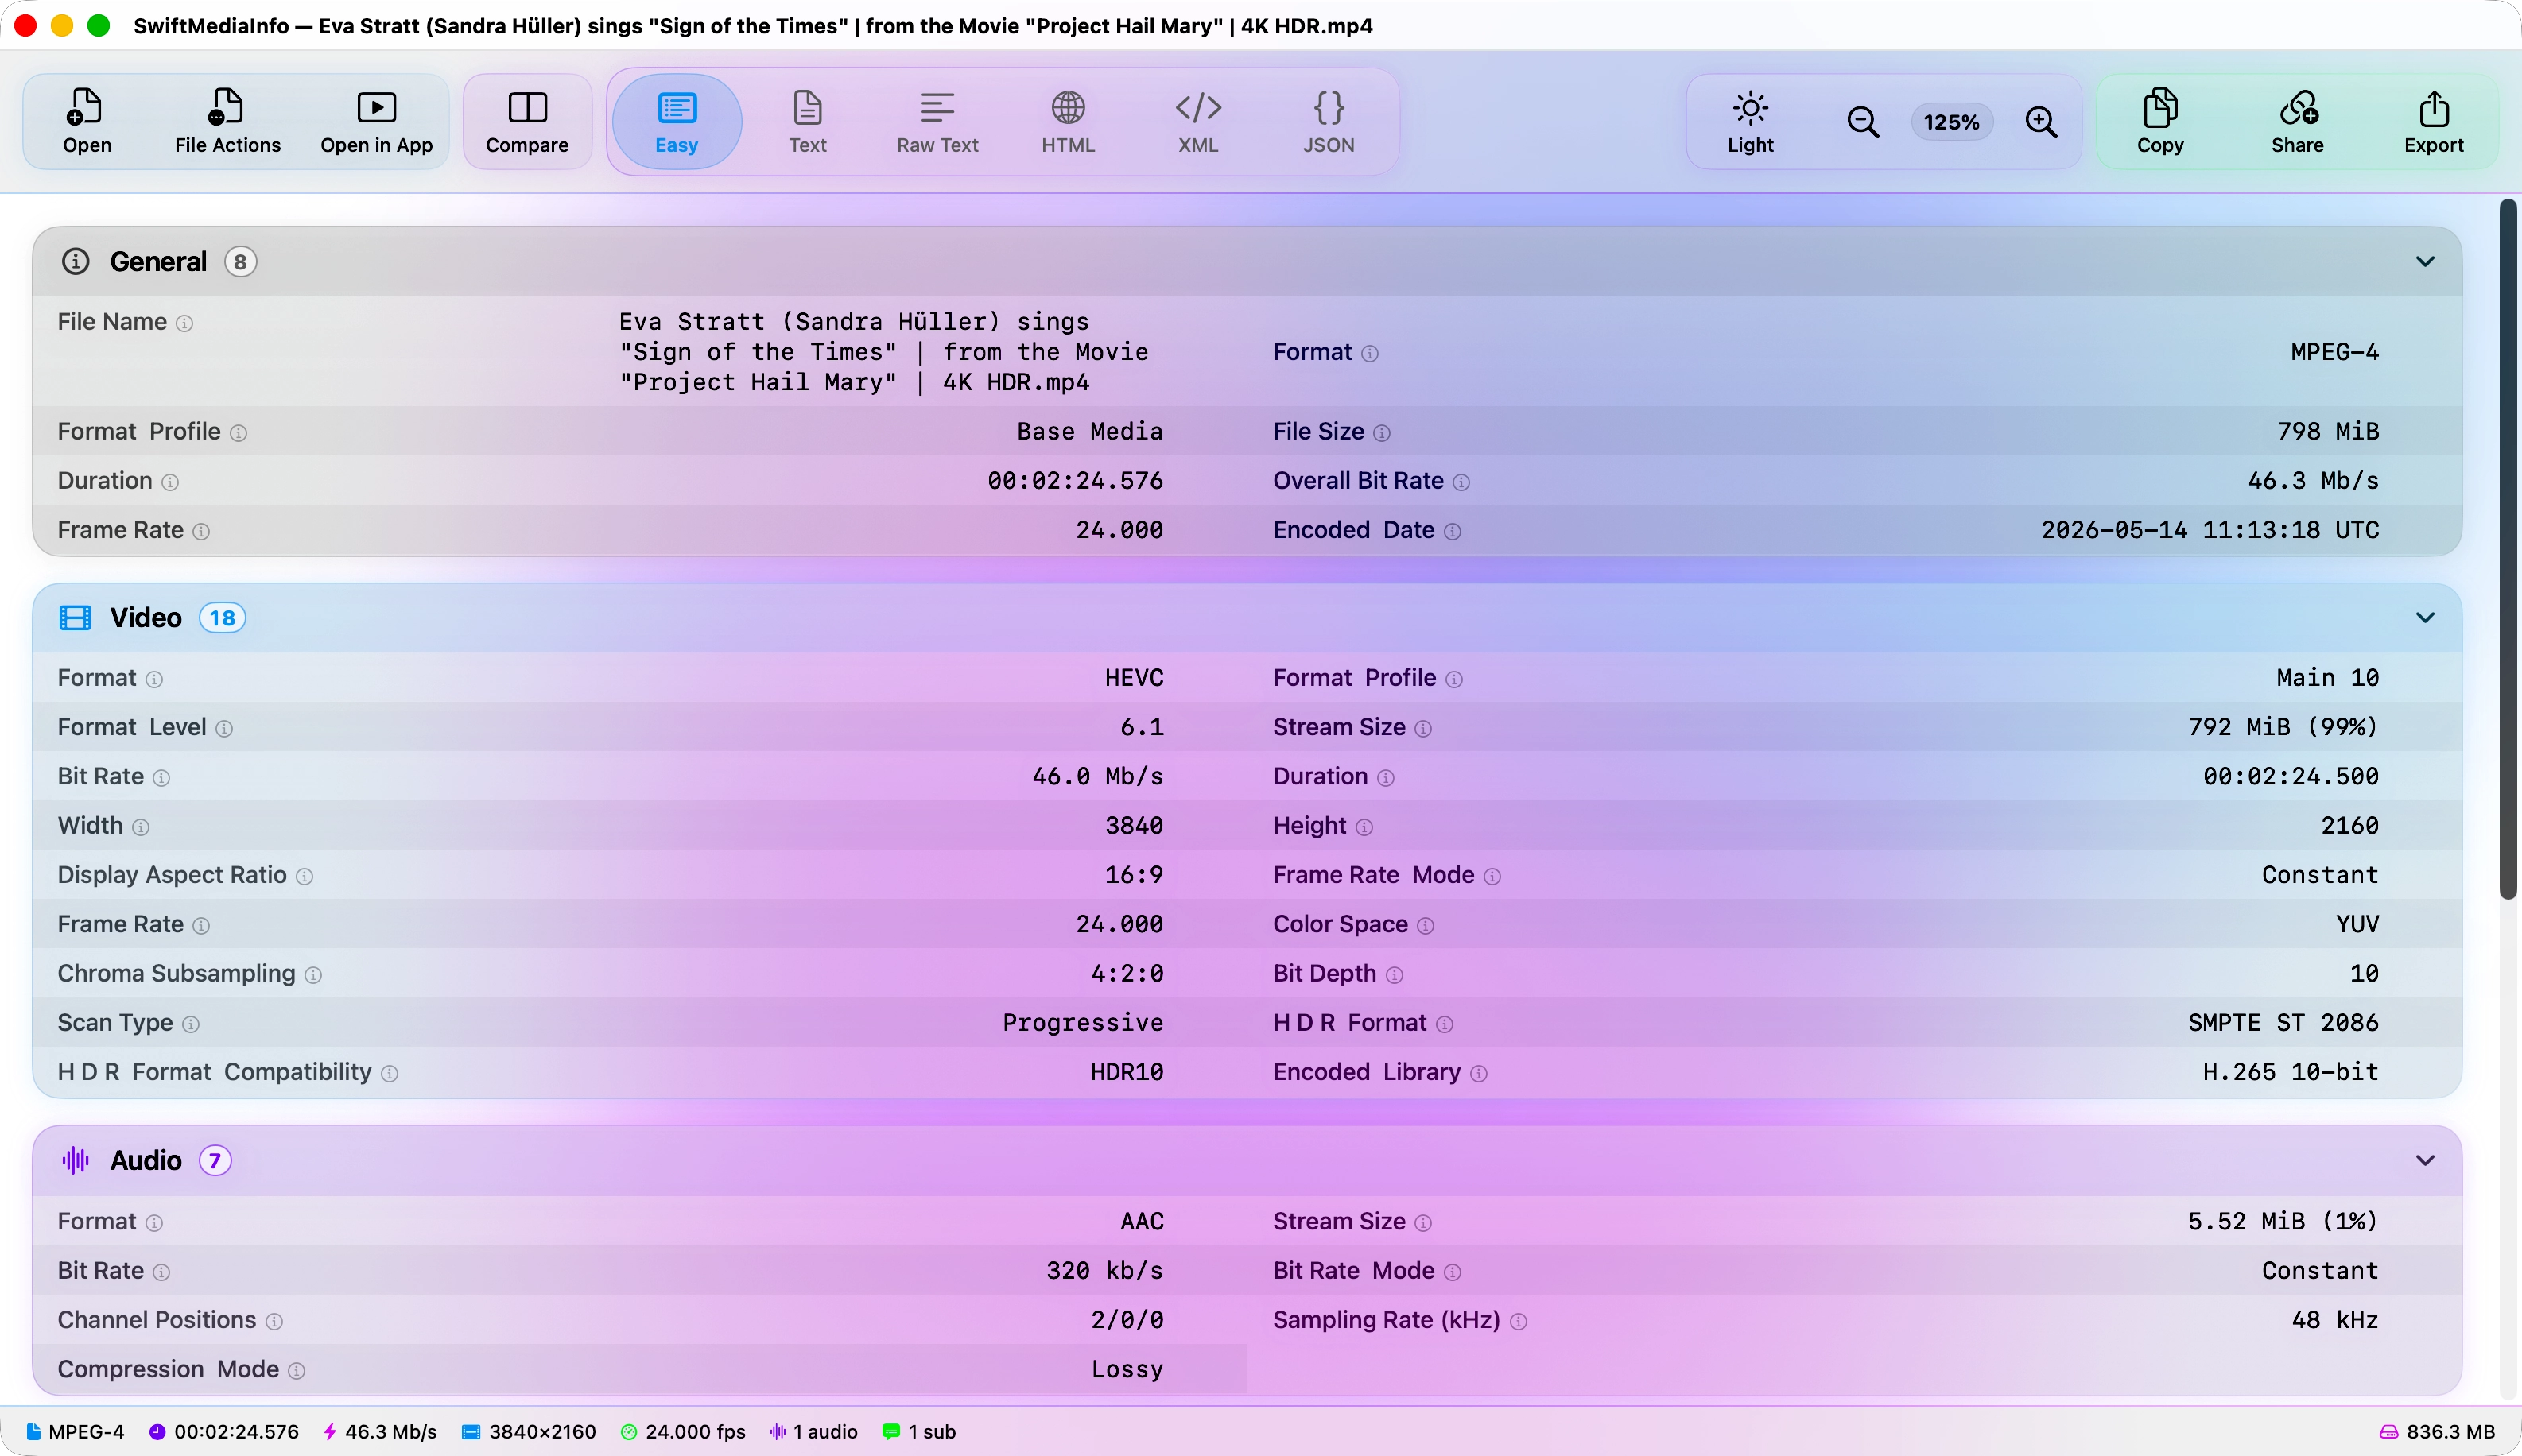Click the 836.3 MB status bar size

[2437, 1432]
